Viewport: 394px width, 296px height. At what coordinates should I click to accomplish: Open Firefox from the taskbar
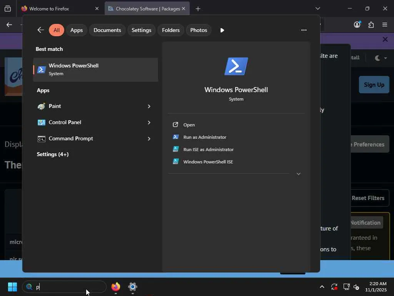(116, 287)
